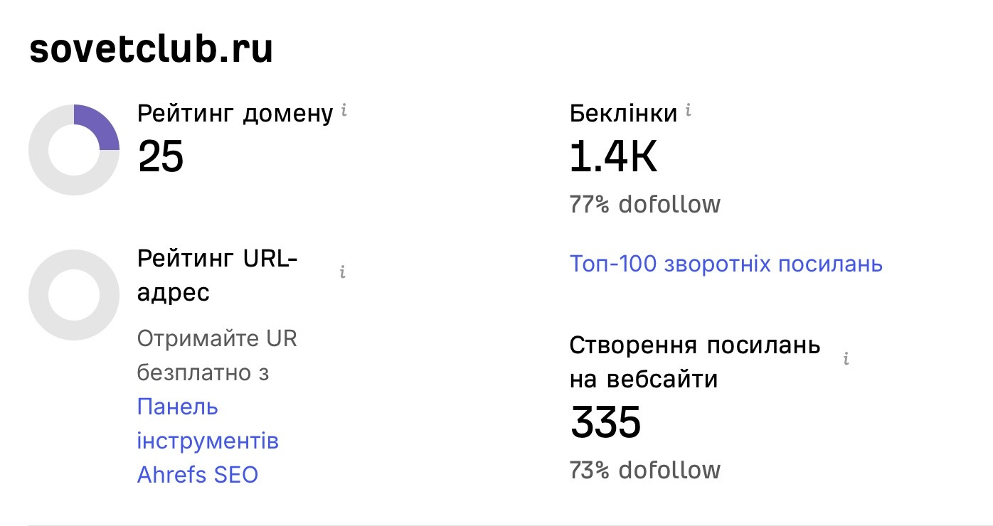
Task: Click the info icon beside Рейтинг домену
Action: tap(344, 111)
